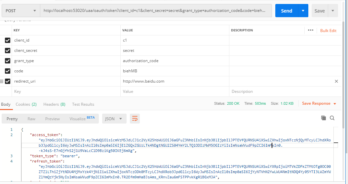348x184 pixels.
Task: Select the Raw view mode
Action: 31,119
